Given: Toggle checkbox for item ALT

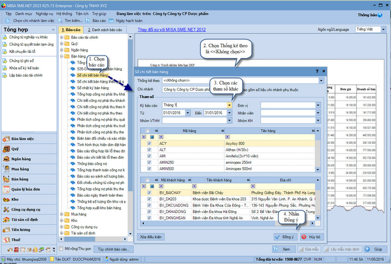Looking at the screenshot, I should click(x=149, y=150).
